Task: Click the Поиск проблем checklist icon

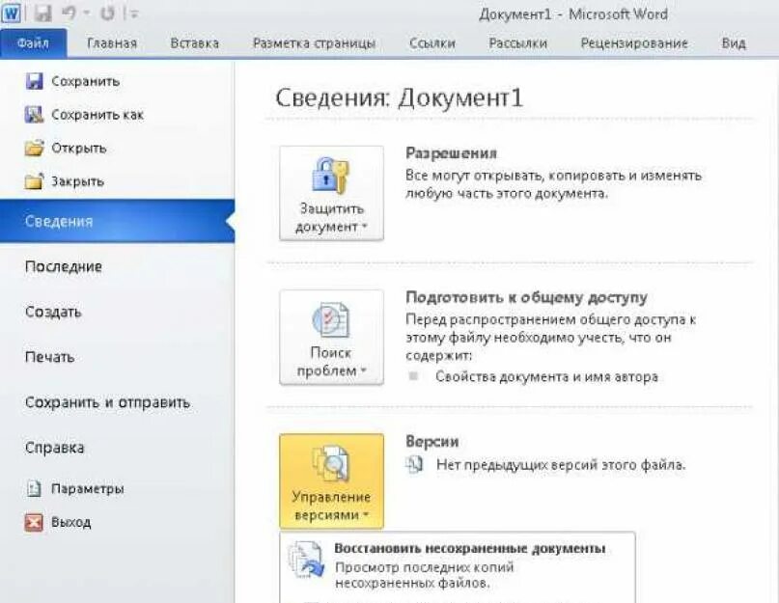Action: (x=331, y=319)
